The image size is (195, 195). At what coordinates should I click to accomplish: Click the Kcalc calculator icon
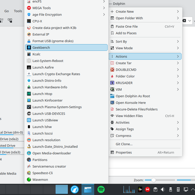click(29, 54)
